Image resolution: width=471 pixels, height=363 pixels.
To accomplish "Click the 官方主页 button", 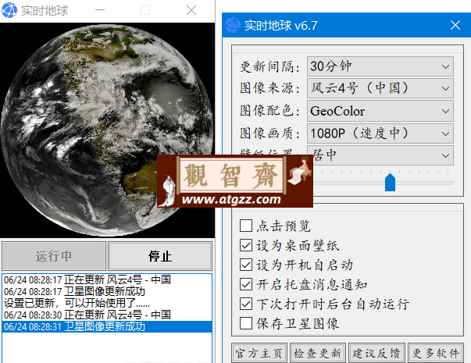I will 259,353.
